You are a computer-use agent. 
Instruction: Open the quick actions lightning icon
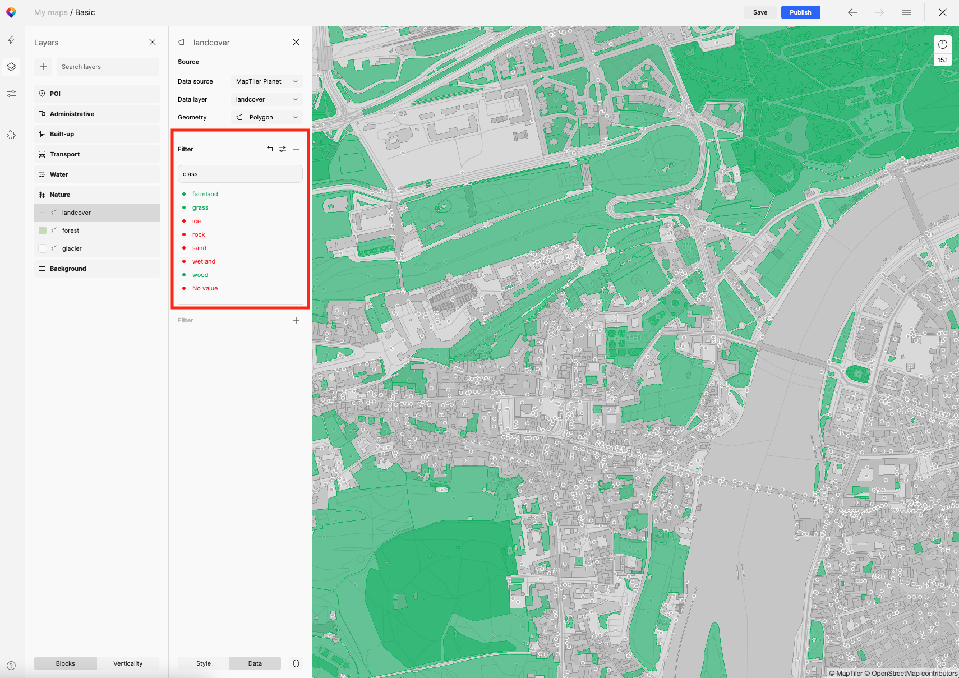[11, 40]
